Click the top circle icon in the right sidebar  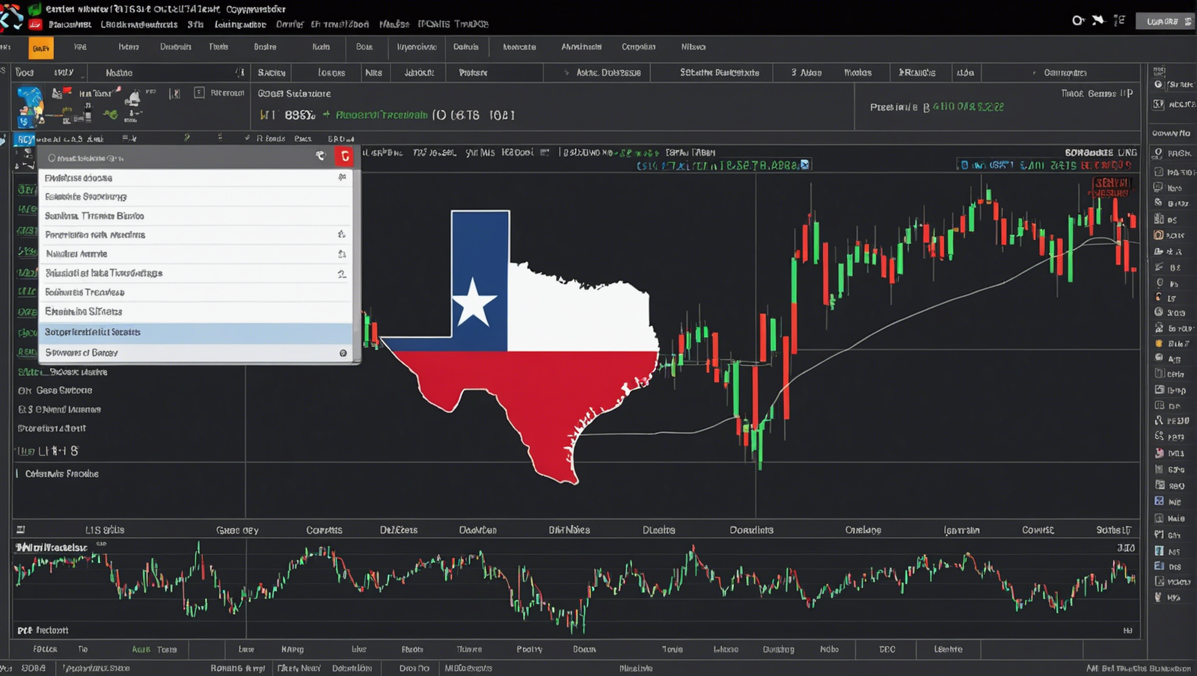(x=1159, y=84)
